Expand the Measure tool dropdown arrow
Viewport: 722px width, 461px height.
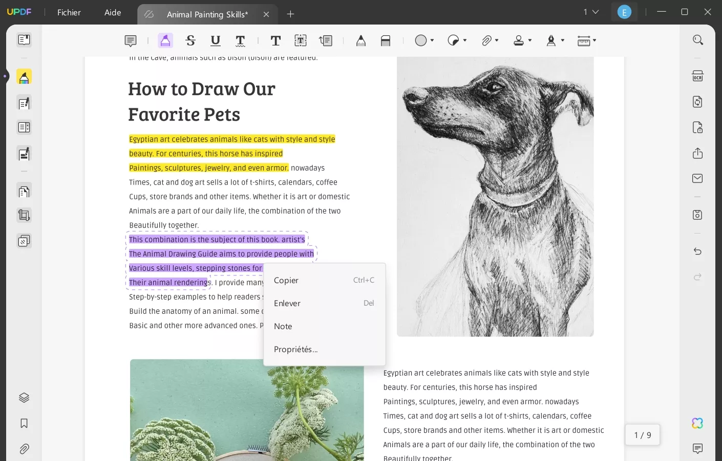pos(594,40)
